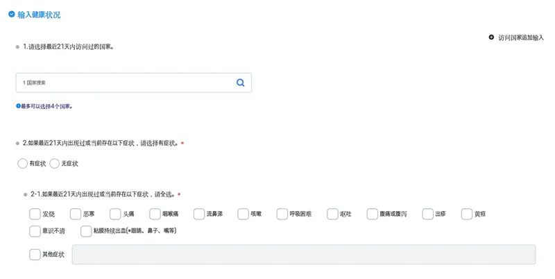Click the blue checkmark icon beside 输入健康状况
Viewport: 555px width, 279px height.
(12, 14)
